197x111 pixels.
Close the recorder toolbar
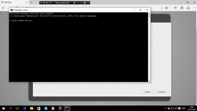88,3
